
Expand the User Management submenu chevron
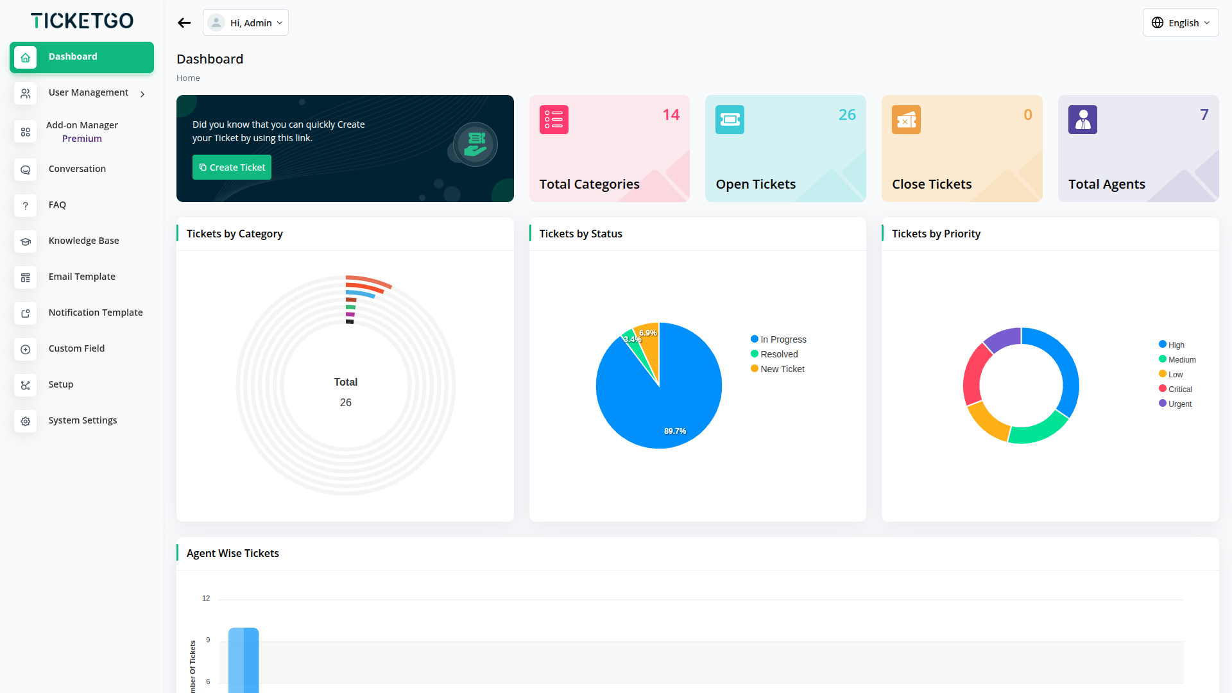click(142, 94)
